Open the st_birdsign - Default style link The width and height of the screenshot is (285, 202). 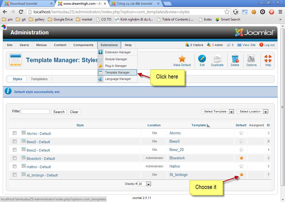[x=42, y=175]
